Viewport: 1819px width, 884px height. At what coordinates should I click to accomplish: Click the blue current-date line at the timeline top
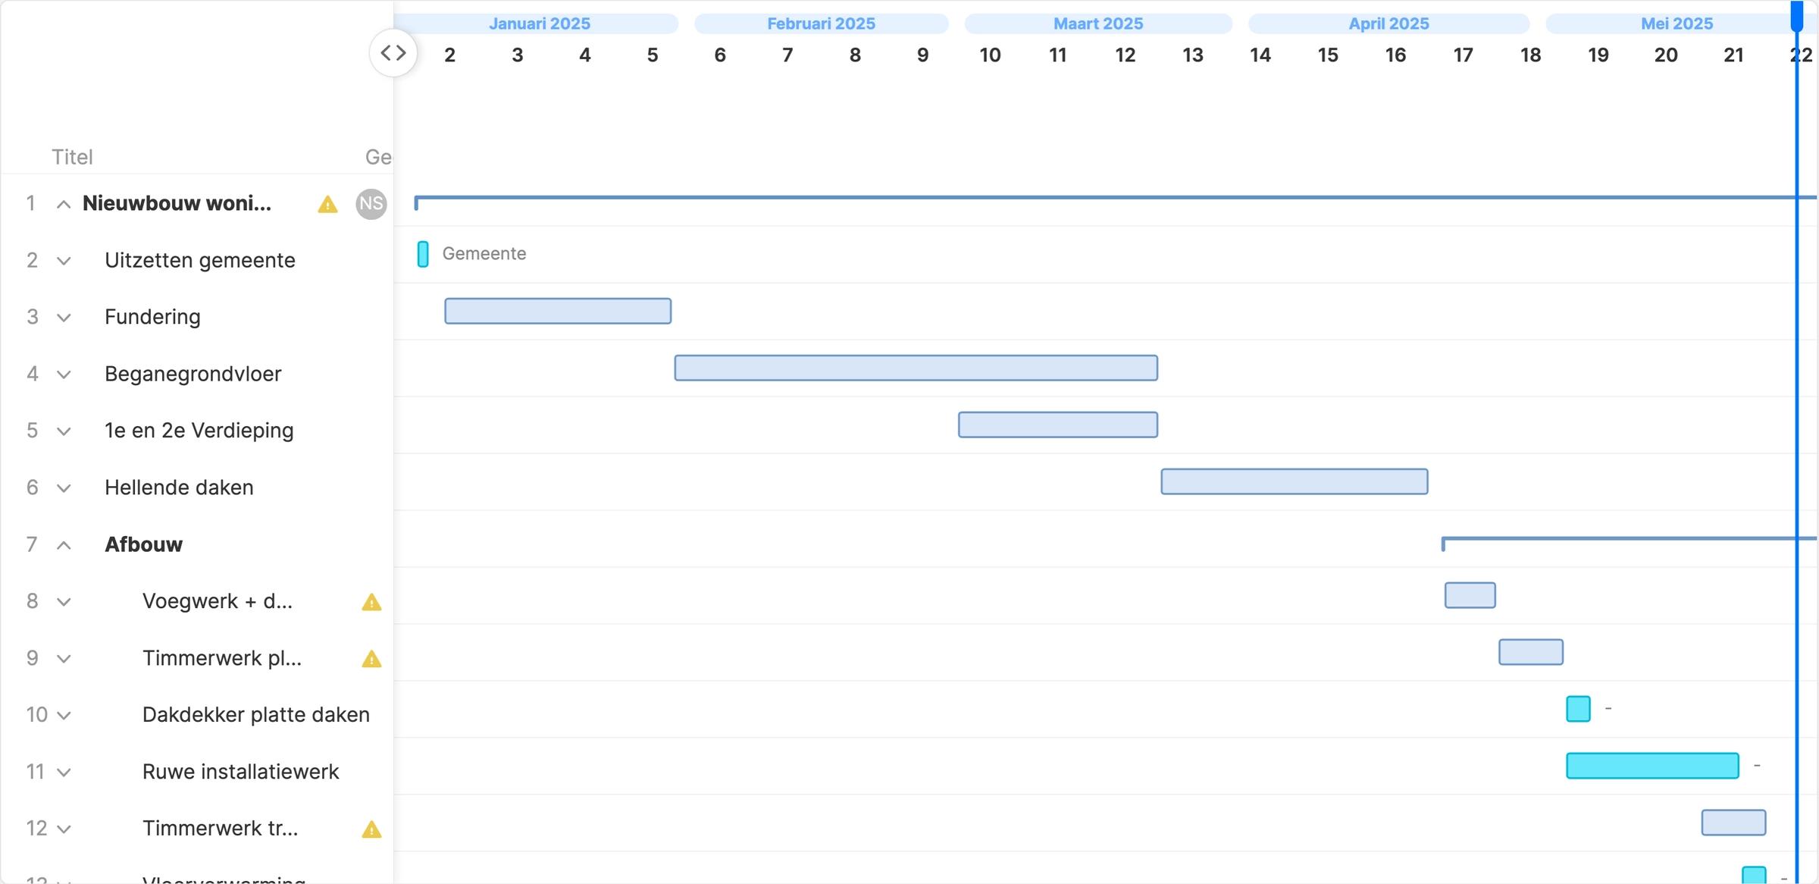1796,15
